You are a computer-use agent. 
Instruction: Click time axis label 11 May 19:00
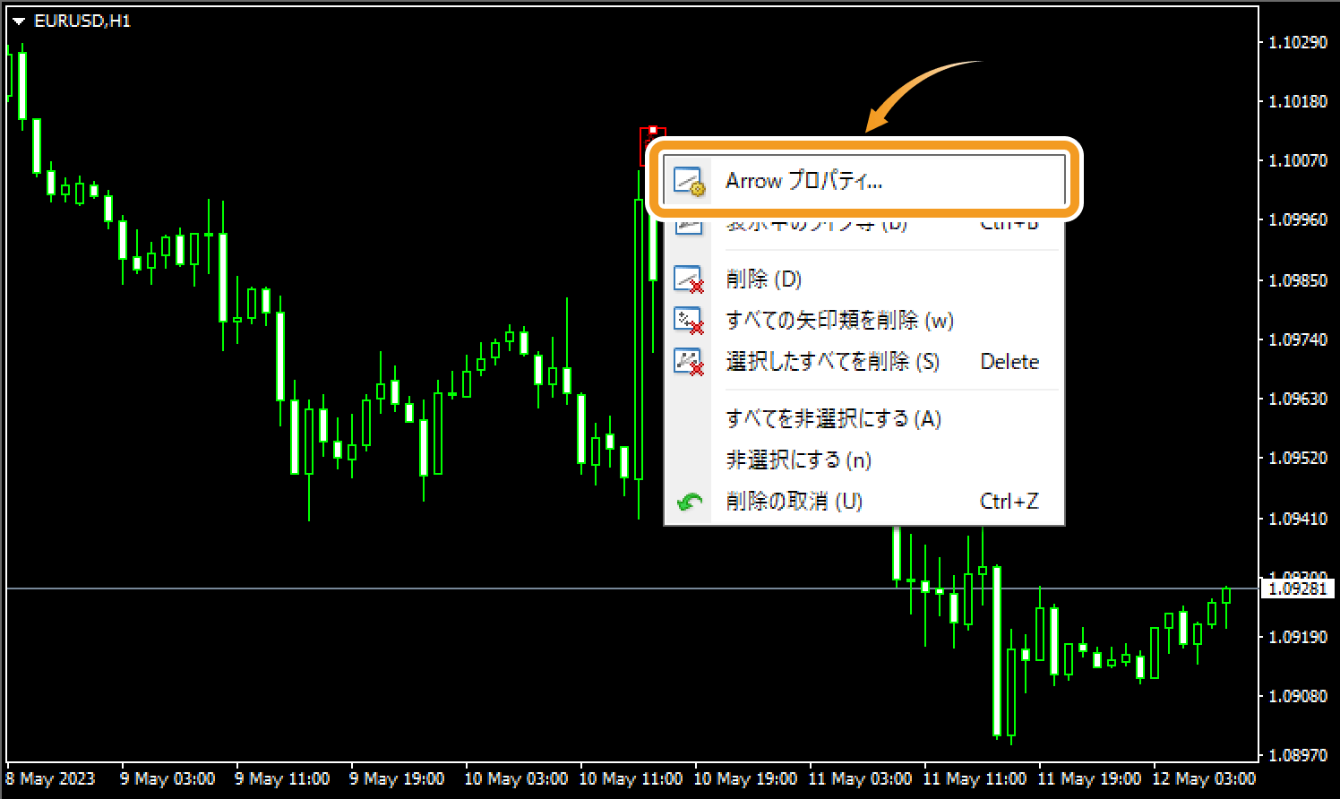tap(1089, 778)
